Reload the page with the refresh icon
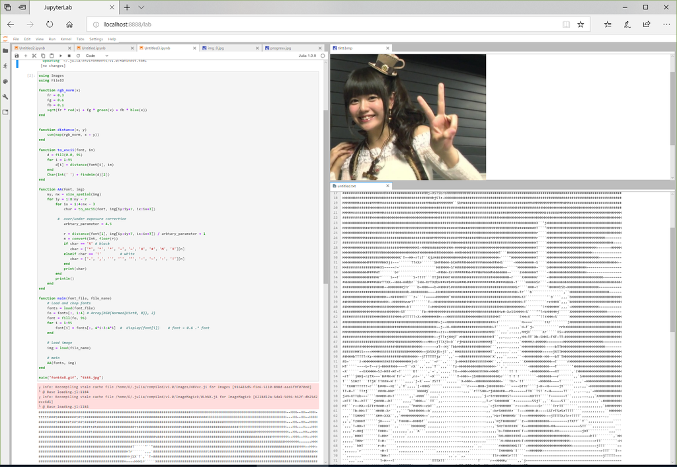 pos(50,24)
